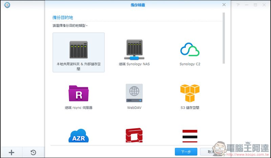271x158 pixels.
Task: Select the red OpenStack cube icon
Action: pos(134,135)
